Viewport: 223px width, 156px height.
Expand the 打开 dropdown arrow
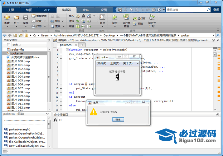tap(16, 26)
